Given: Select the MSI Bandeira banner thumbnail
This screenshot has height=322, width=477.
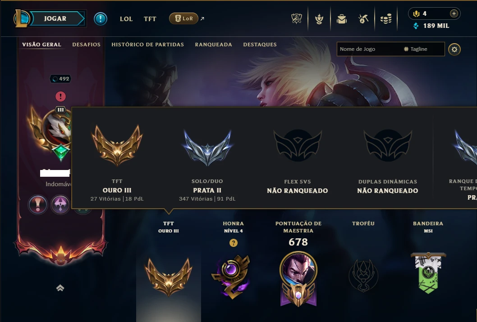Looking at the screenshot, I should tap(428, 273).
